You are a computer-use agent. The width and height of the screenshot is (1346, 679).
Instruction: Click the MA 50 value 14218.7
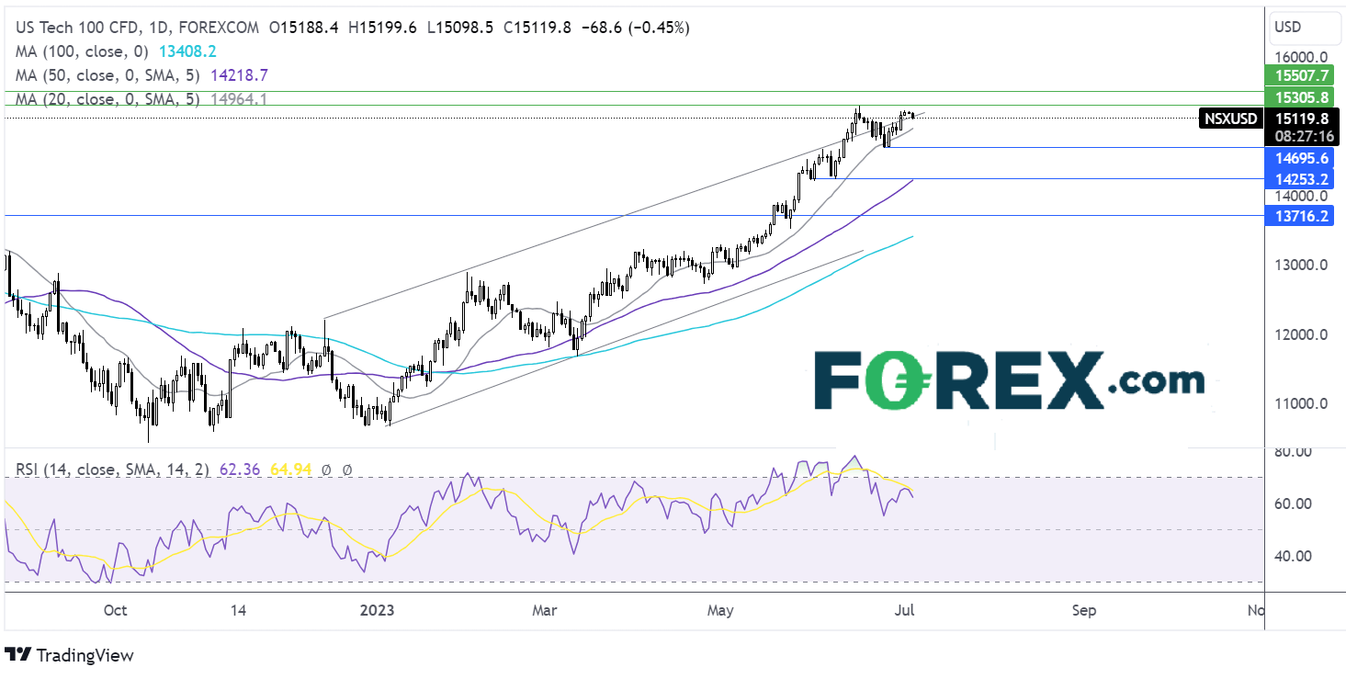click(x=237, y=75)
